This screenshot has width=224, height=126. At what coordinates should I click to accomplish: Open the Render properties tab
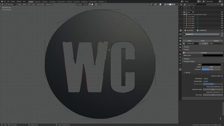click(180, 38)
